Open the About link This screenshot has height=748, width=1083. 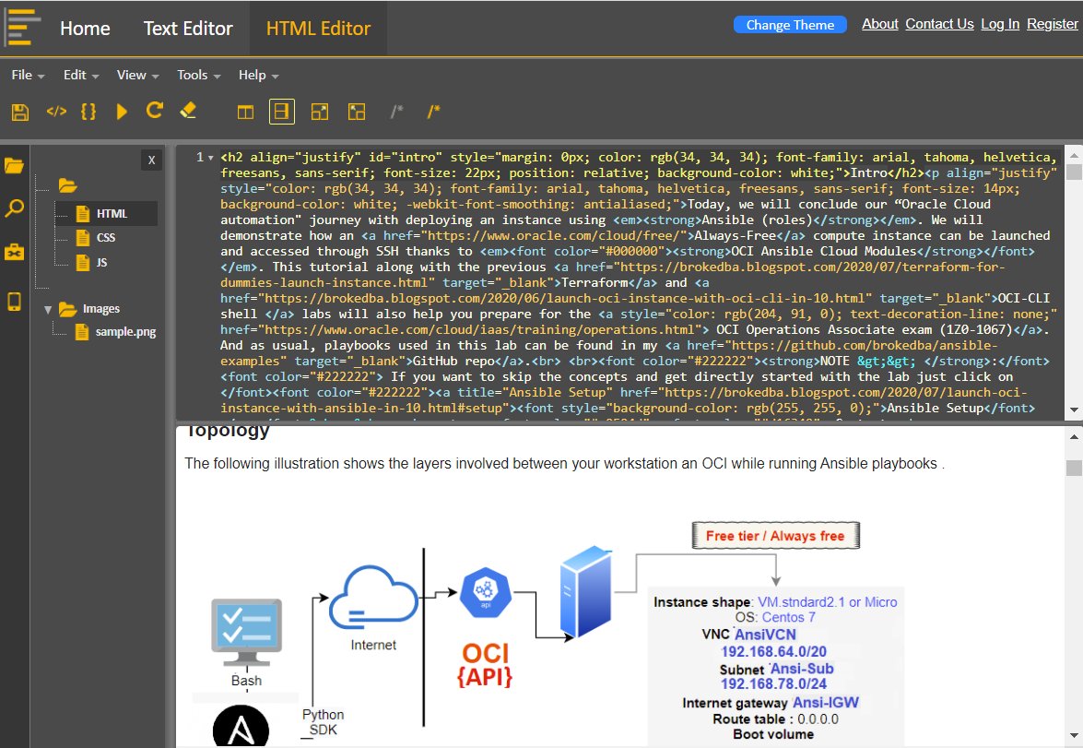[880, 24]
